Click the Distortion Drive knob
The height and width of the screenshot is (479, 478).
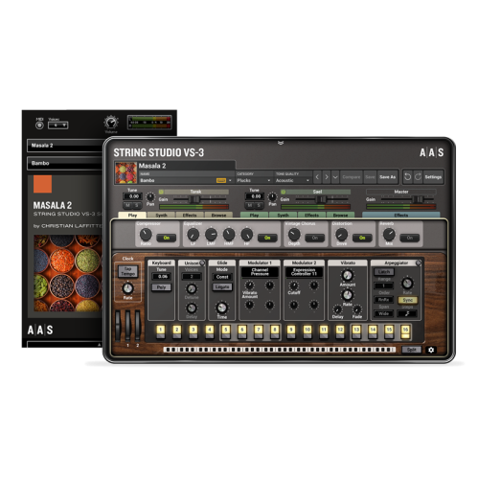(341, 235)
